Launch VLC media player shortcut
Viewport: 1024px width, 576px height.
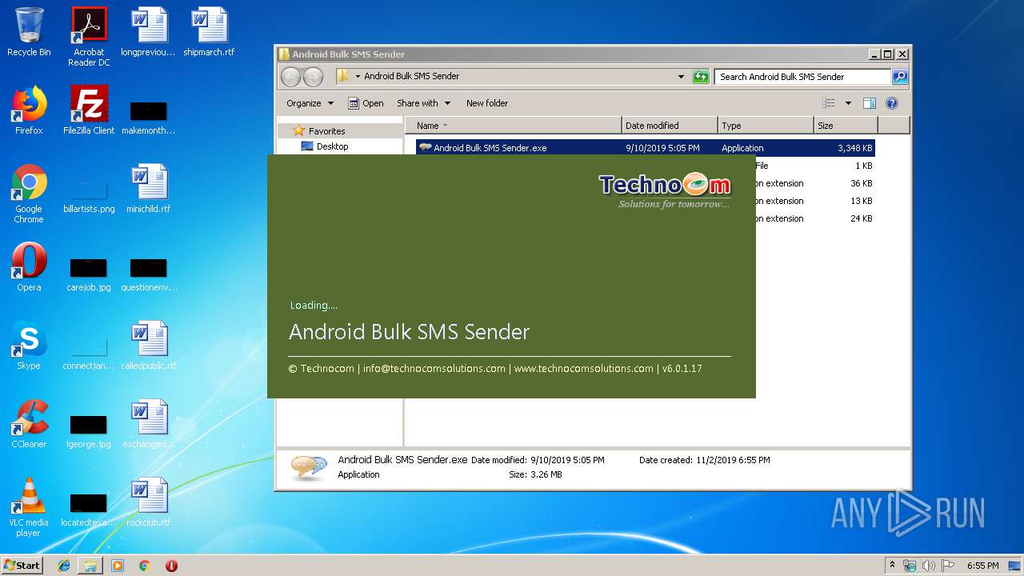[x=29, y=507]
